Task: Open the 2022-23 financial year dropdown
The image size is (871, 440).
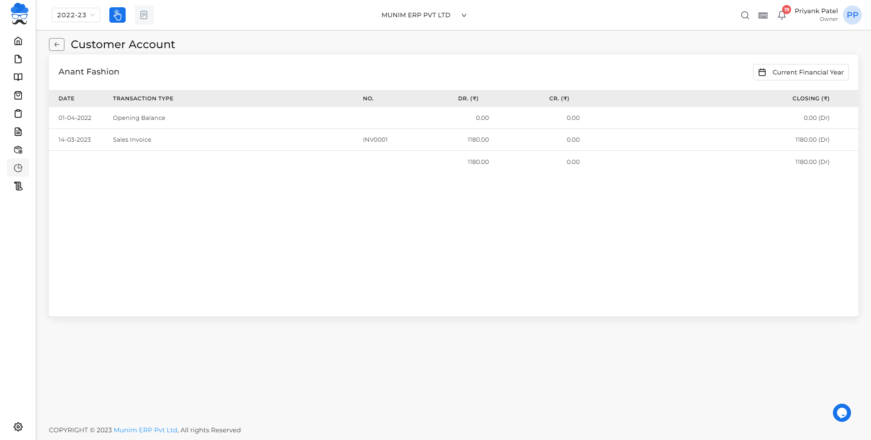Action: coord(76,15)
